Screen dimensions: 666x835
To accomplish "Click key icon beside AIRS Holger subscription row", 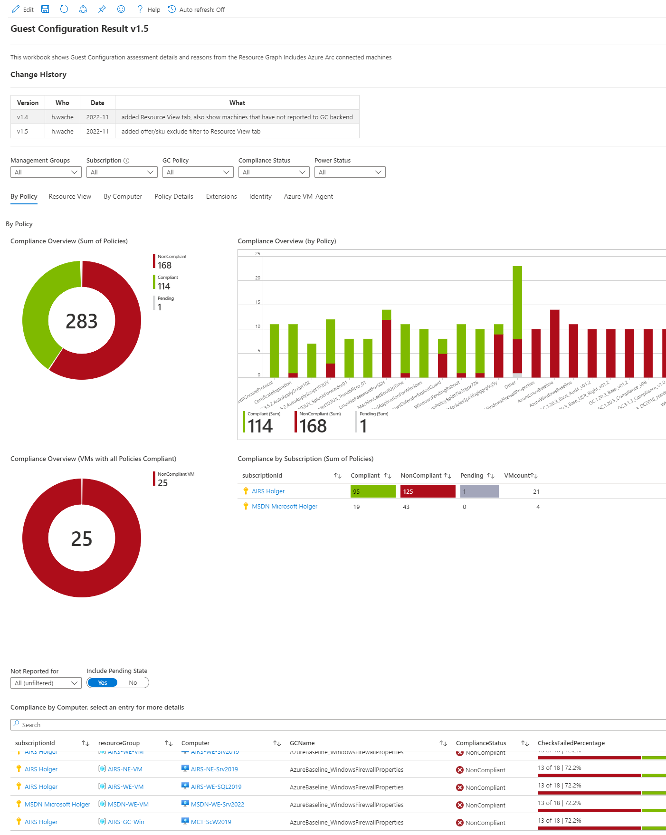I will (x=246, y=491).
